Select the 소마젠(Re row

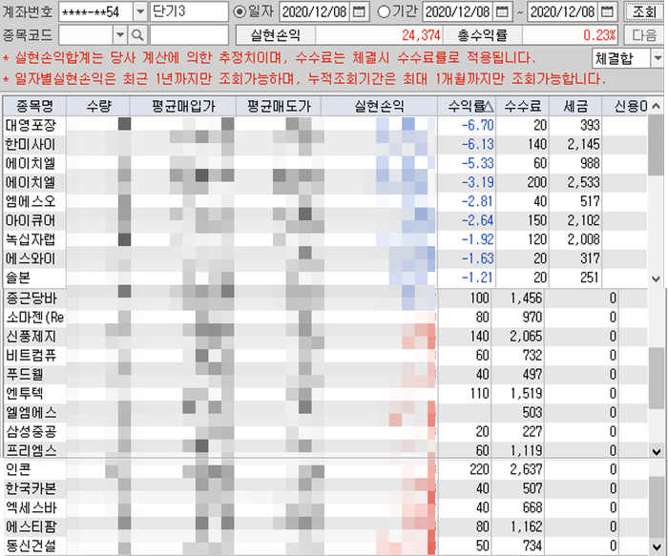pyautogui.click(x=325, y=318)
